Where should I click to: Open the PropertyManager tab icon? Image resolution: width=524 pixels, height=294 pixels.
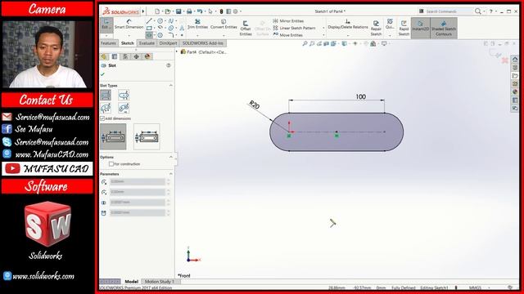[115, 56]
